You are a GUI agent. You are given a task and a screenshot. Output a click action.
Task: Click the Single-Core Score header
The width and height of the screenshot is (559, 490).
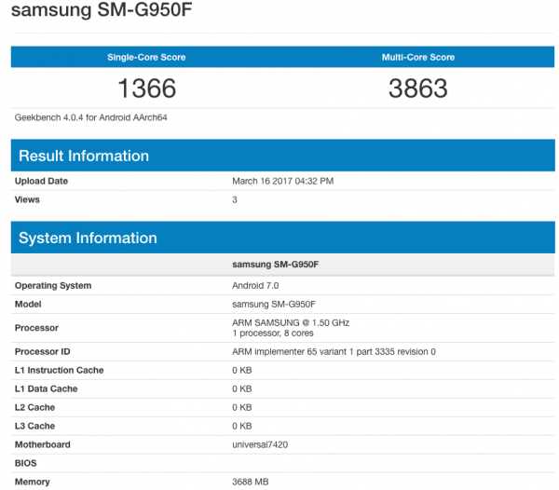click(146, 57)
